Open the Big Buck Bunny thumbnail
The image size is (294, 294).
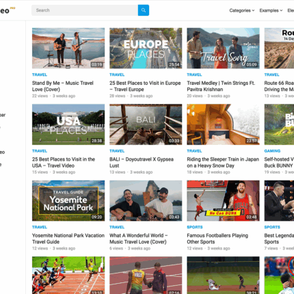click(x=279, y=124)
